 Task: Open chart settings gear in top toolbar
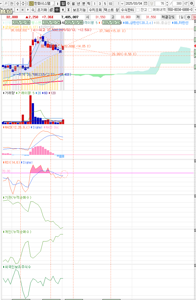pyautogui.click(x=192, y=4)
